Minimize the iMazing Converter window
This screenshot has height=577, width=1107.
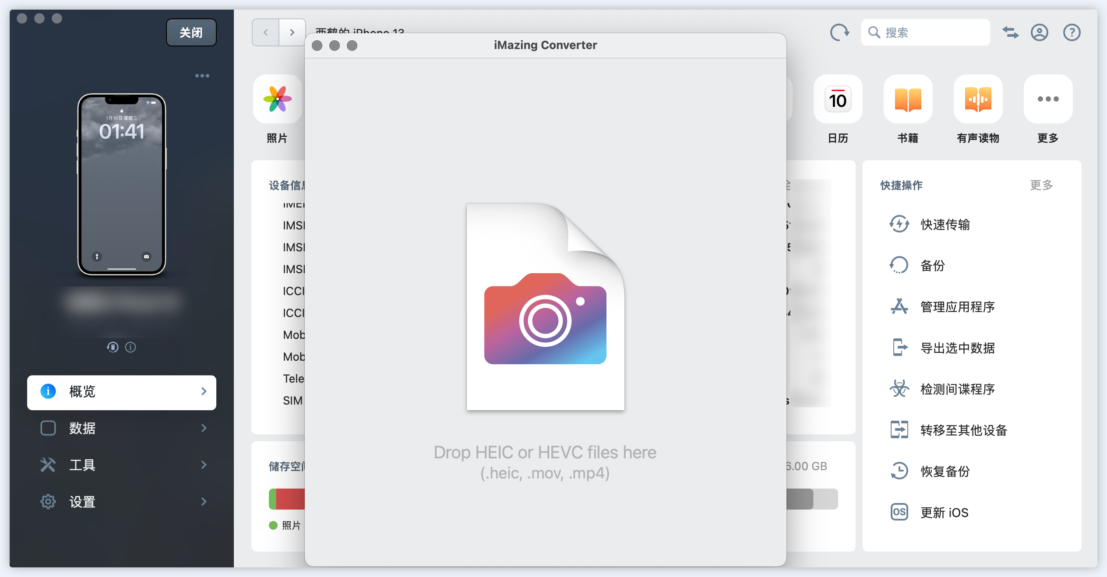(335, 46)
